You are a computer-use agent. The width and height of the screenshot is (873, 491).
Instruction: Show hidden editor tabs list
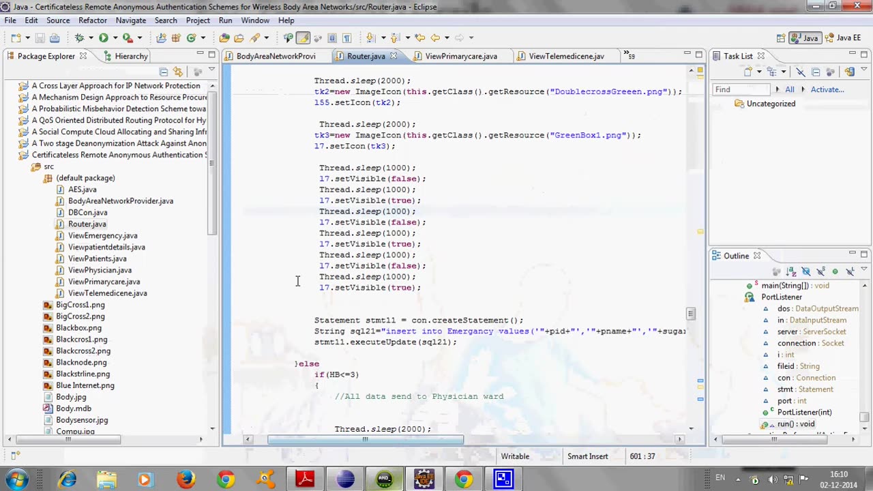tap(630, 56)
